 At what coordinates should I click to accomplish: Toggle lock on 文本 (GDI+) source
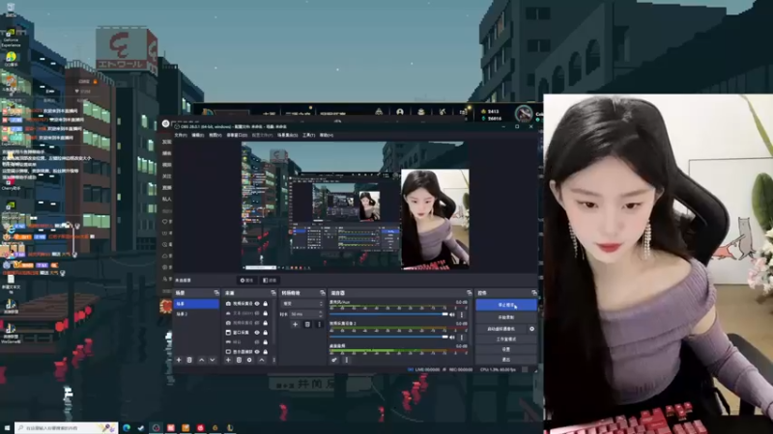(265, 313)
